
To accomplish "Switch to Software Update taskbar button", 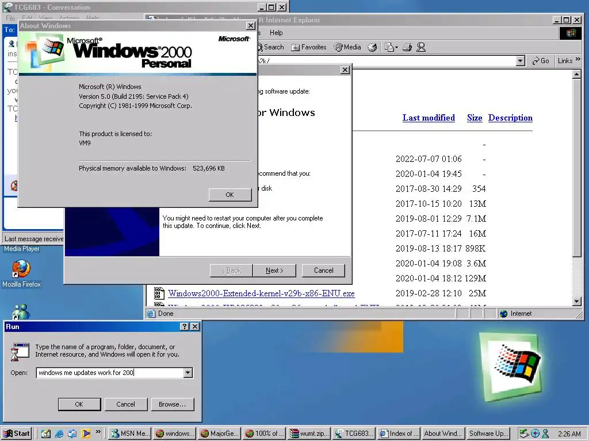I will tap(488, 434).
